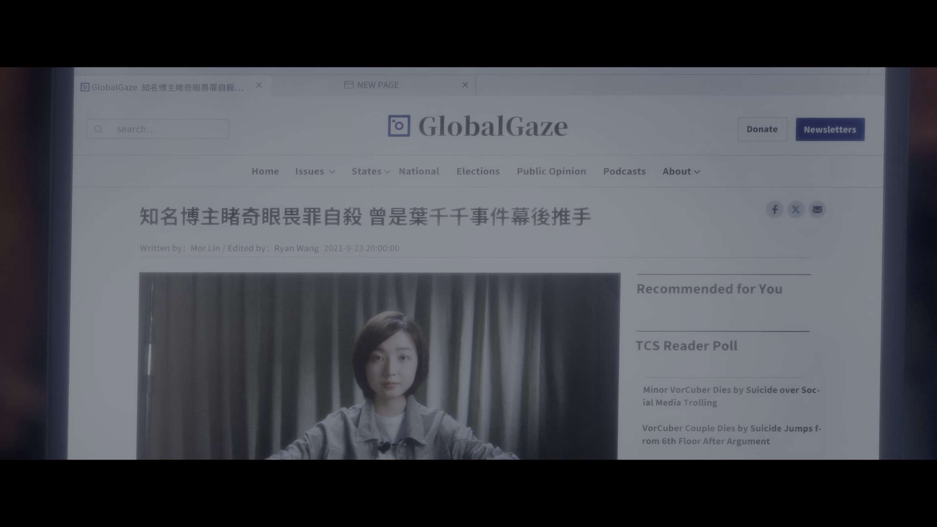Viewport: 937px width, 527px height.
Task: Click the Recommended for You heading
Action: tap(709, 289)
